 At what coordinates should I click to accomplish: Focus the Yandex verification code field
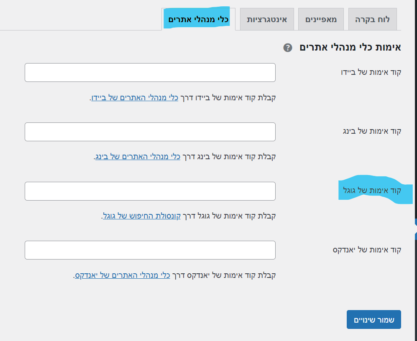click(x=150, y=250)
